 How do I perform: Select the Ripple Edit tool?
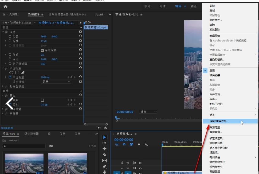coord(104,149)
